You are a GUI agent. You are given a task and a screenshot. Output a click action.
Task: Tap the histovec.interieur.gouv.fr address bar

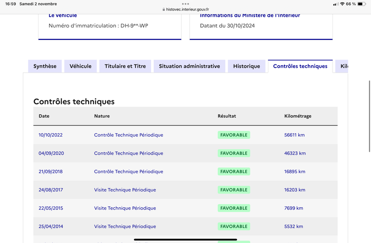[x=185, y=9]
